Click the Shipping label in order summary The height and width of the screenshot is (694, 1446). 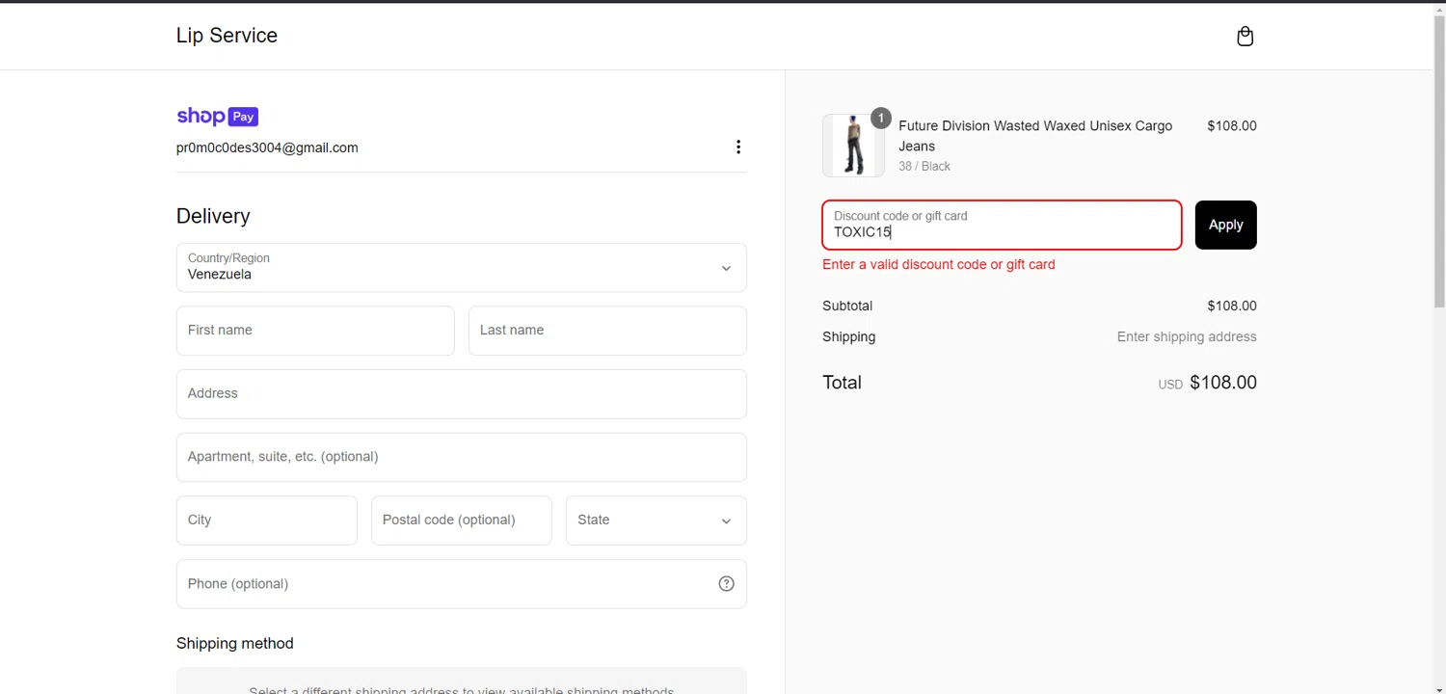(x=849, y=336)
